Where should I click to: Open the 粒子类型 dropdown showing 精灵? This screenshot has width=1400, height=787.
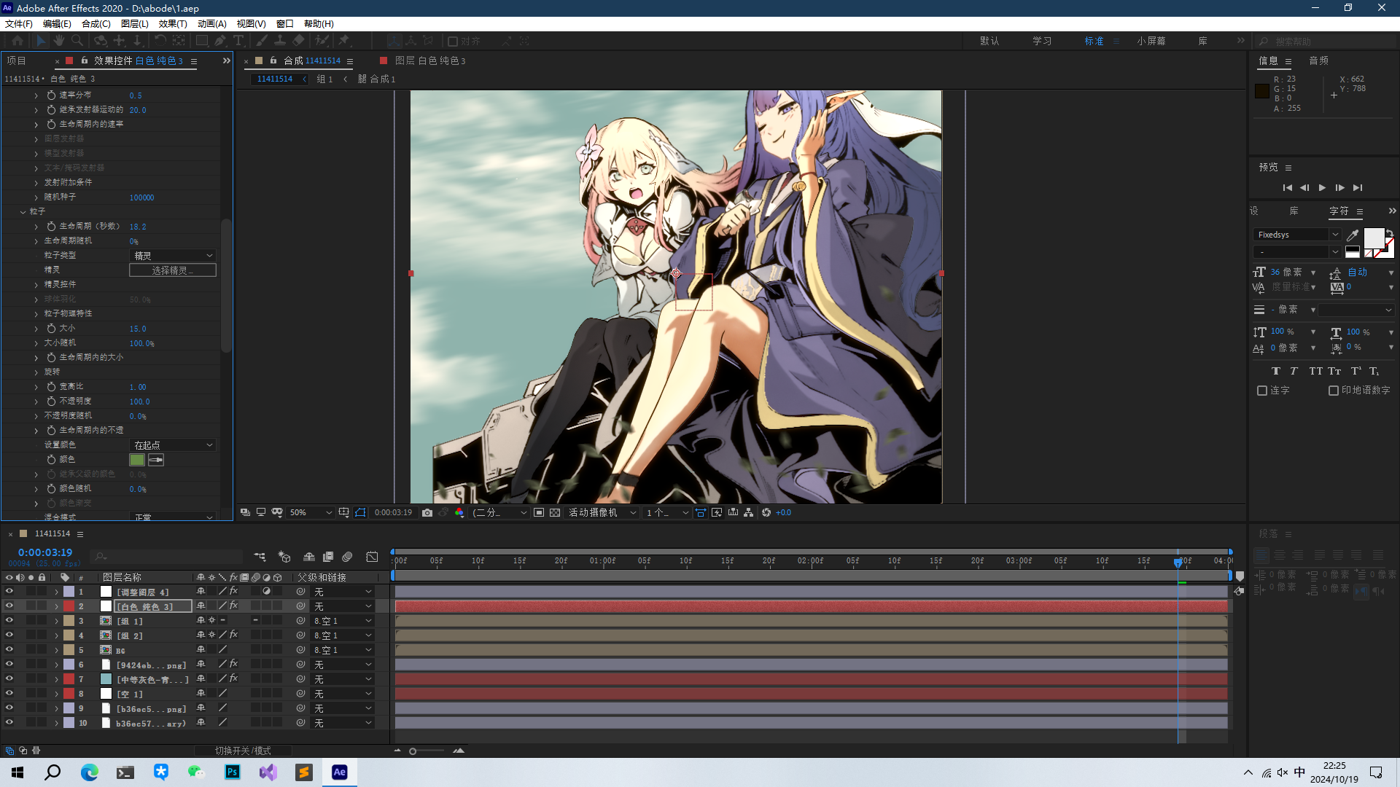(173, 256)
